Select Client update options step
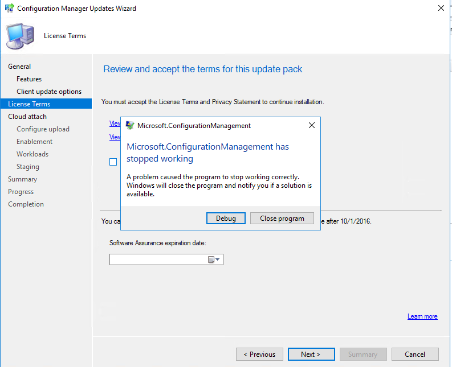This screenshot has height=367, width=452. [49, 92]
